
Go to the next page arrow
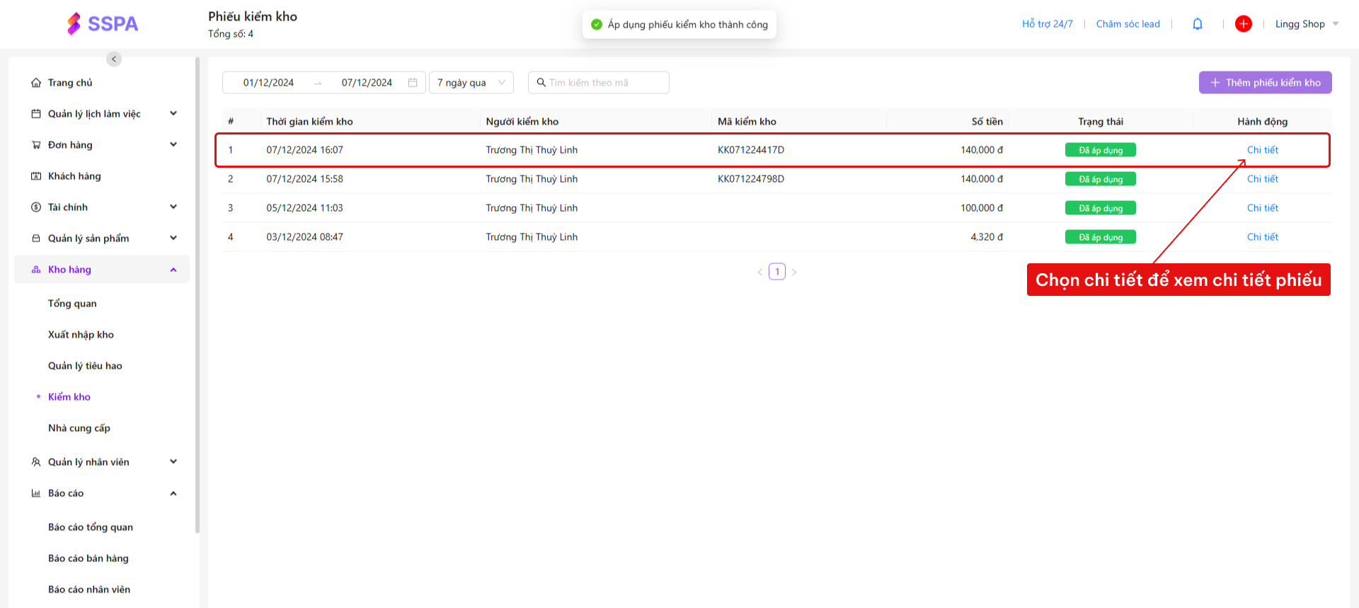pyautogui.click(x=794, y=272)
